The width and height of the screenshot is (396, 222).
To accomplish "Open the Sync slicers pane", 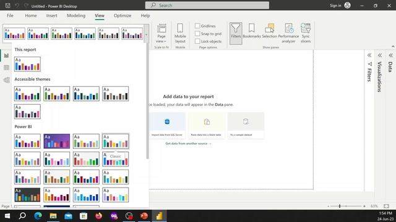I will [x=306, y=33].
